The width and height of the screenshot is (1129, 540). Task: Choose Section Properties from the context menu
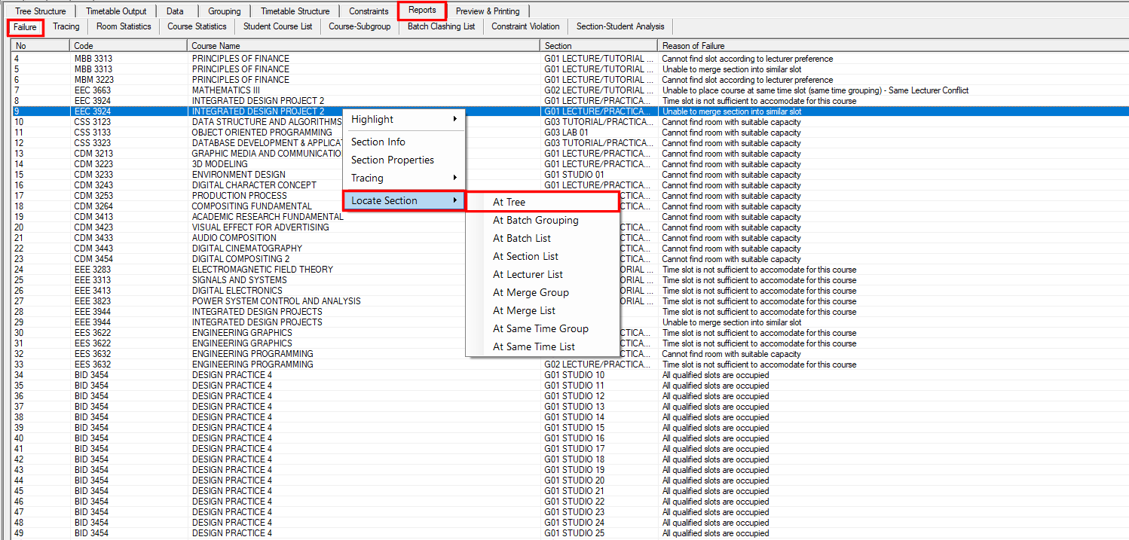[404, 160]
